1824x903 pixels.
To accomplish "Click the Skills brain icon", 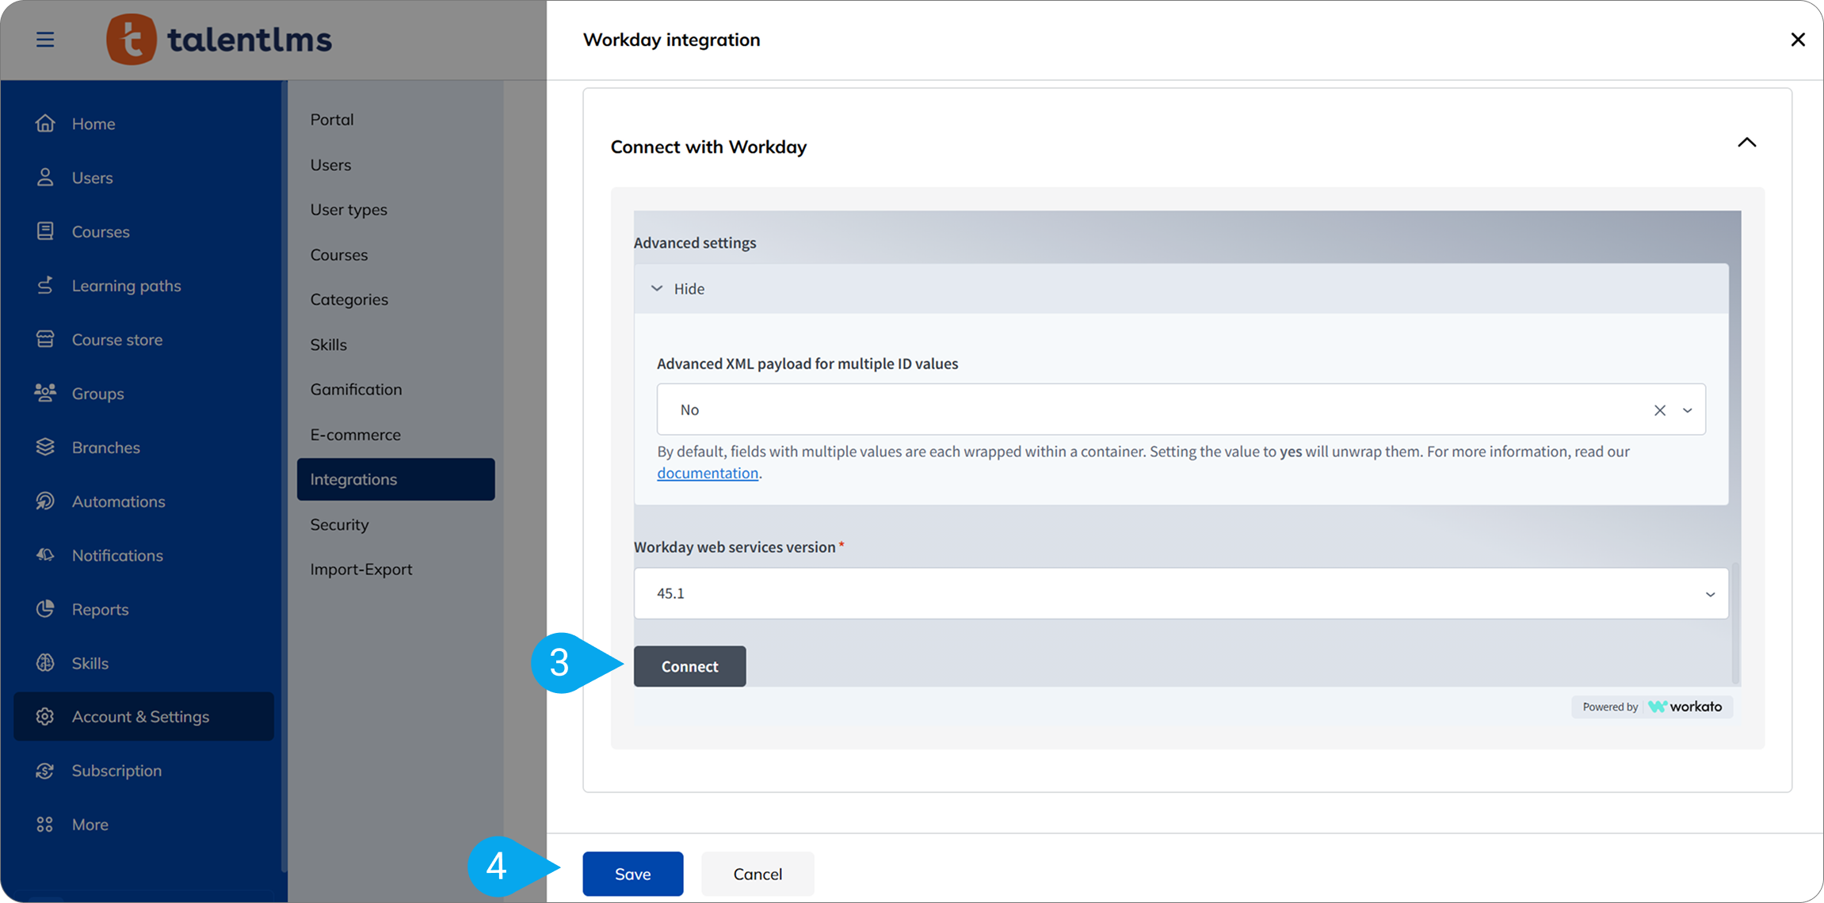I will [45, 662].
